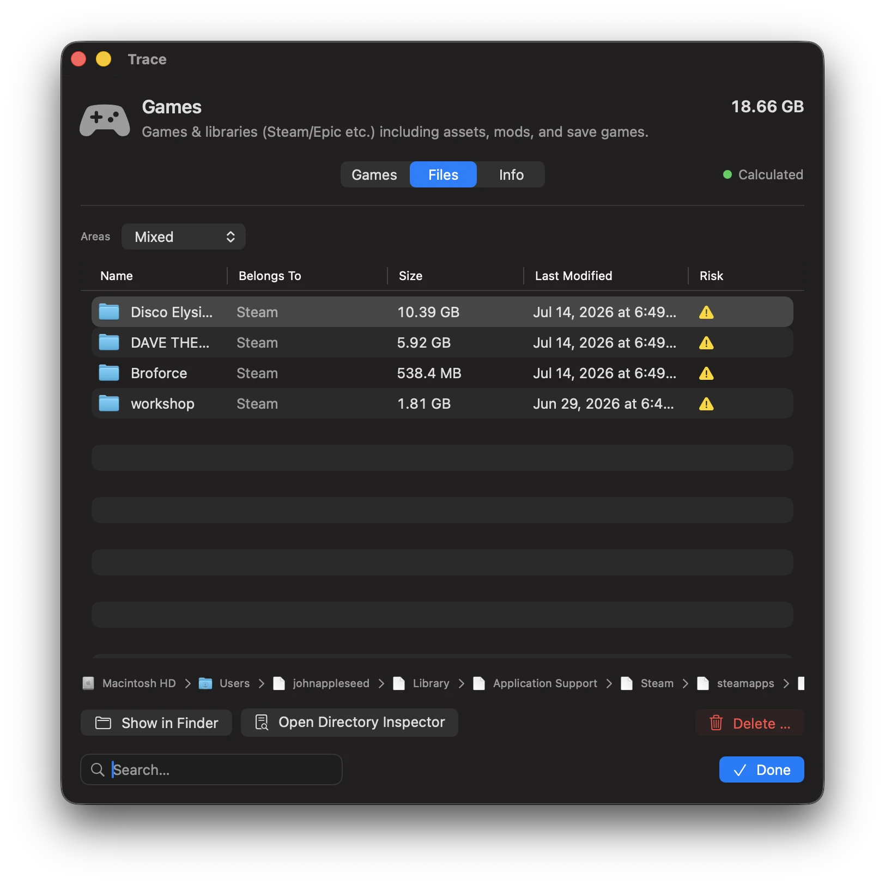This screenshot has width=885, height=885.
Task: Click the 10.39 GB size cell
Action: coord(428,312)
